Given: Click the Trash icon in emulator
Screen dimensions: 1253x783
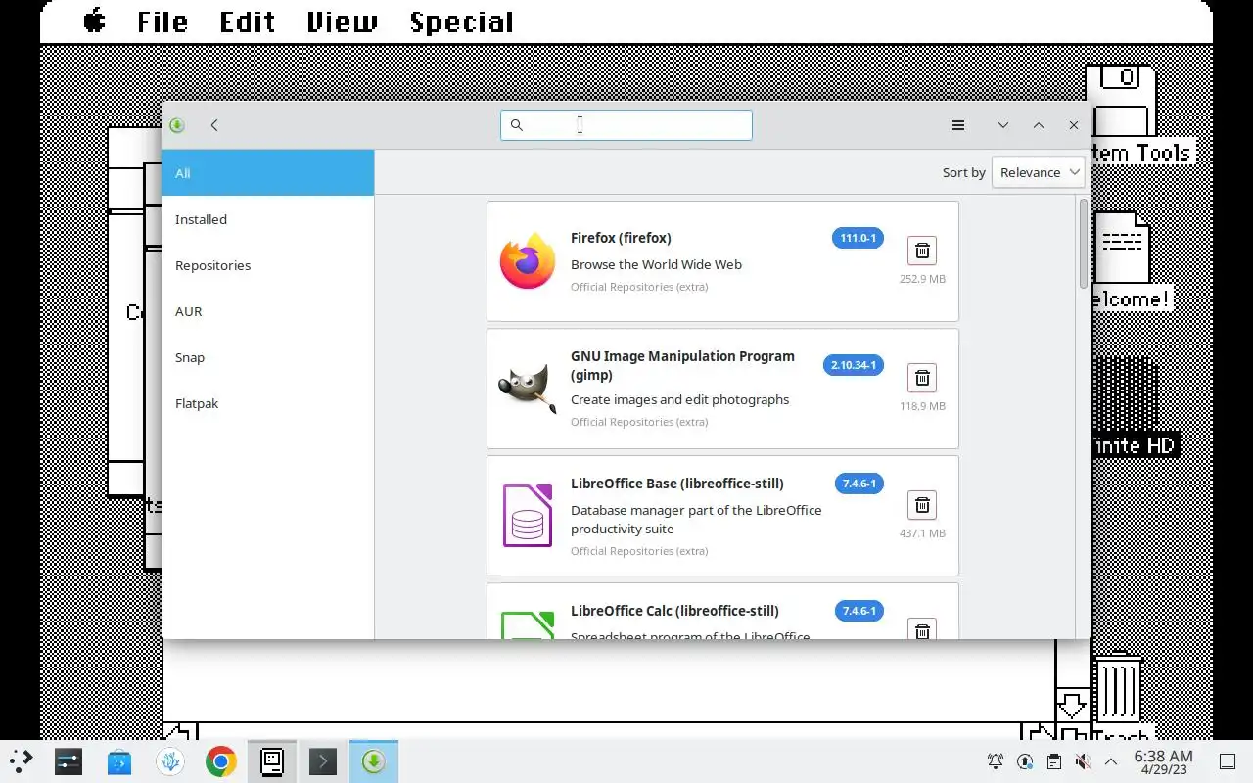Looking at the screenshot, I should [x=1118, y=689].
